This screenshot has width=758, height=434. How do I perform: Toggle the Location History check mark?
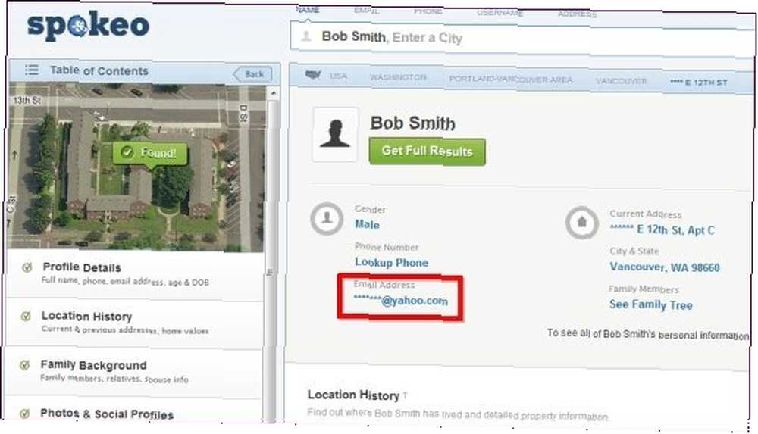(26, 316)
